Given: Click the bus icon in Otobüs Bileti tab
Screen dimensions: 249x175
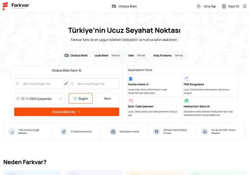Looking at the screenshot, I should [67, 55].
